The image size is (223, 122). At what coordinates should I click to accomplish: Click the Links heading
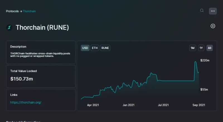coord(14,95)
